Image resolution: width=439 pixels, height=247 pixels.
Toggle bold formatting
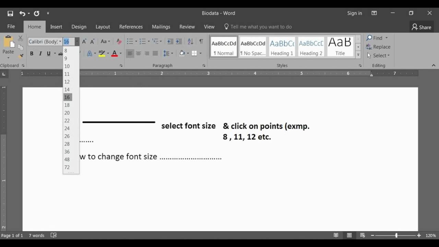pos(32,54)
